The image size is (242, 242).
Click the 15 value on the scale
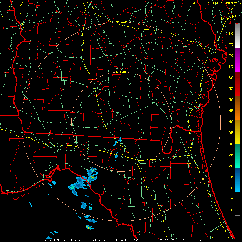point(231,177)
